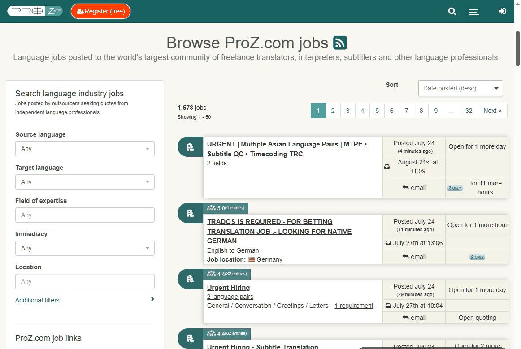Screen dimensions: 521x349
Task: Click the inbox icon beside August 21st
Action: point(387,167)
